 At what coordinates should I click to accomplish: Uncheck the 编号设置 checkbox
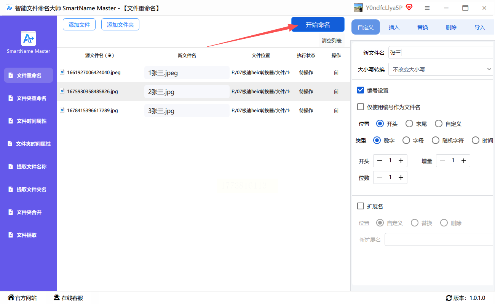click(x=361, y=90)
